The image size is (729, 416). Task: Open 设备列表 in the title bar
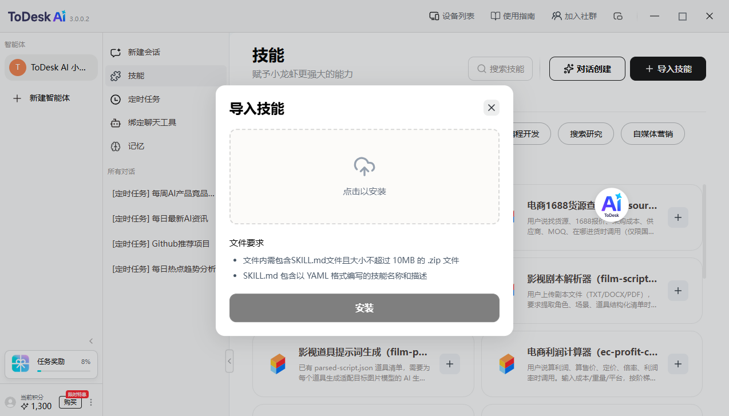coord(452,16)
